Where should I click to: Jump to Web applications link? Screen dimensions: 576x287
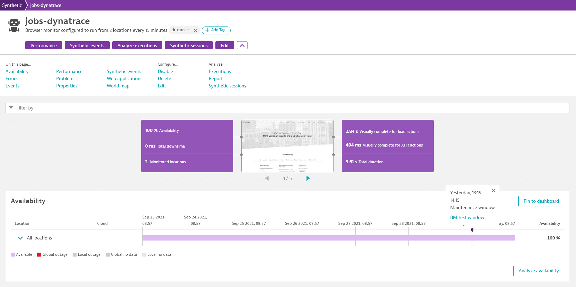(x=124, y=79)
